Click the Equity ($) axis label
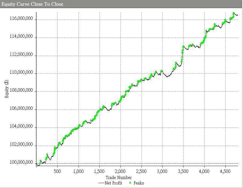 pos(7,89)
